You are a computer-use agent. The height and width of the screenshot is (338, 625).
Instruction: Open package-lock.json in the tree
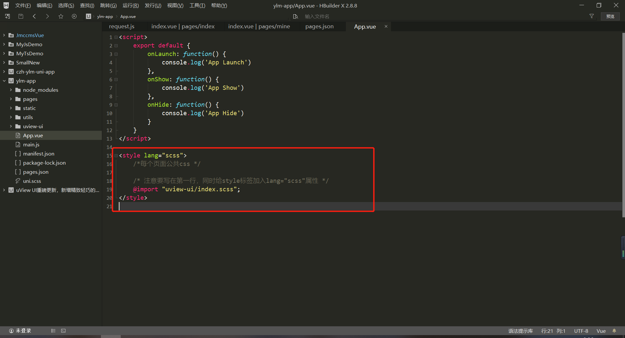point(44,163)
